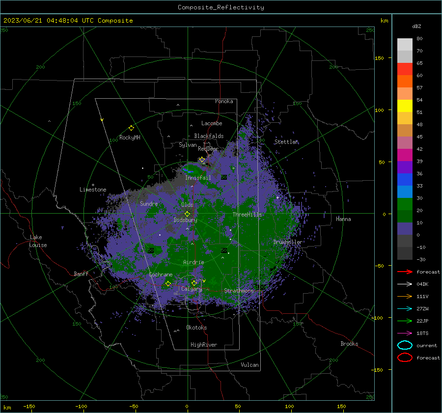Click the light gray 70-80 dBZ swatch
Viewport: 442px width, 413px height.
[405, 45]
